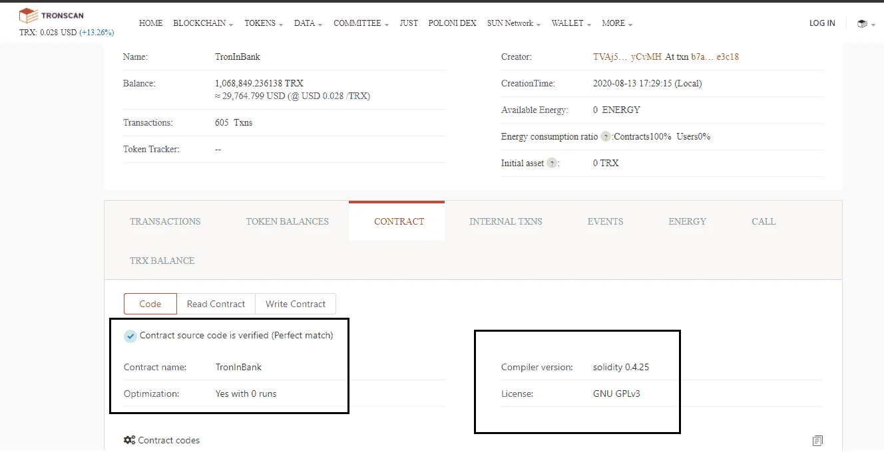Open the TRX BALANCE tab
The width and height of the screenshot is (884, 456).
(162, 261)
